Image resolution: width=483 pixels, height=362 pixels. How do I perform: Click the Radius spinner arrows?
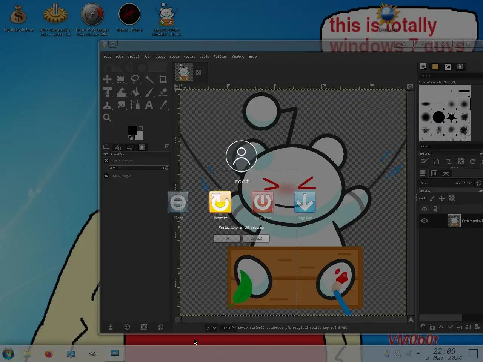[x=167, y=168]
